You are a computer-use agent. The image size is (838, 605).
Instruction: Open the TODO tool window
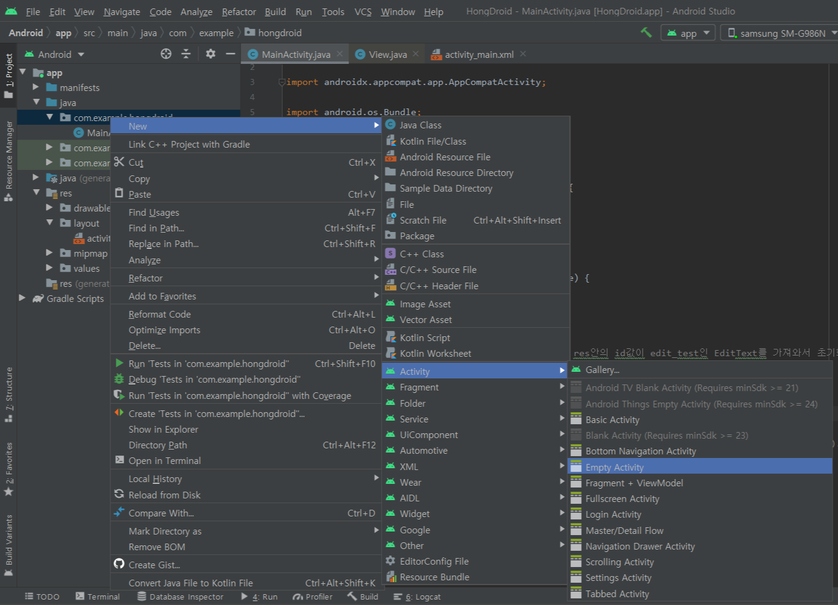pyautogui.click(x=42, y=597)
